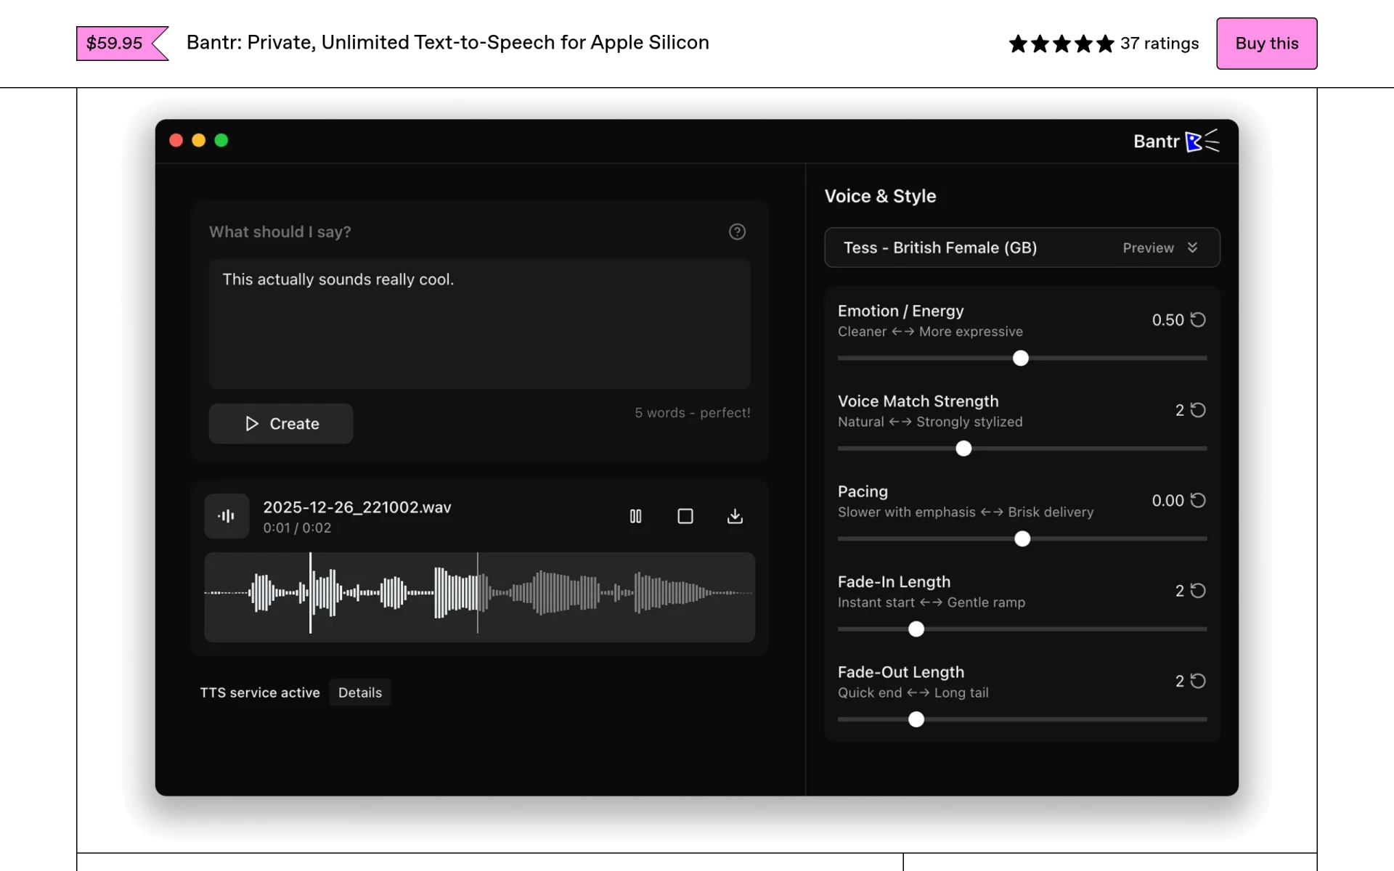Image resolution: width=1394 pixels, height=871 pixels.
Task: Click the yellow macOS minimize button
Action: (x=199, y=140)
